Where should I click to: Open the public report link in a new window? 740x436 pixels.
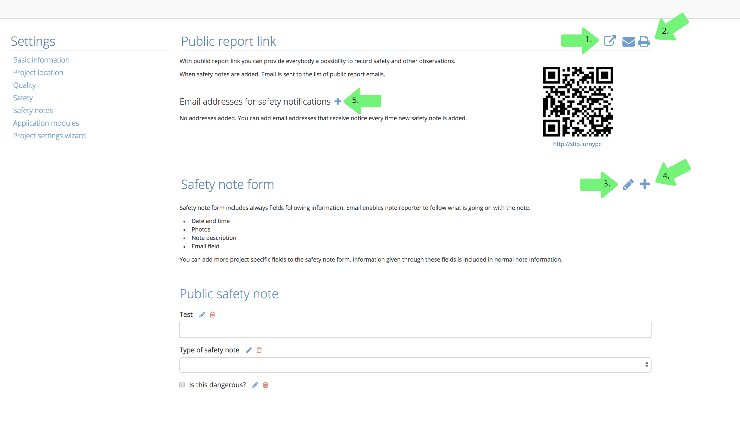click(x=610, y=41)
